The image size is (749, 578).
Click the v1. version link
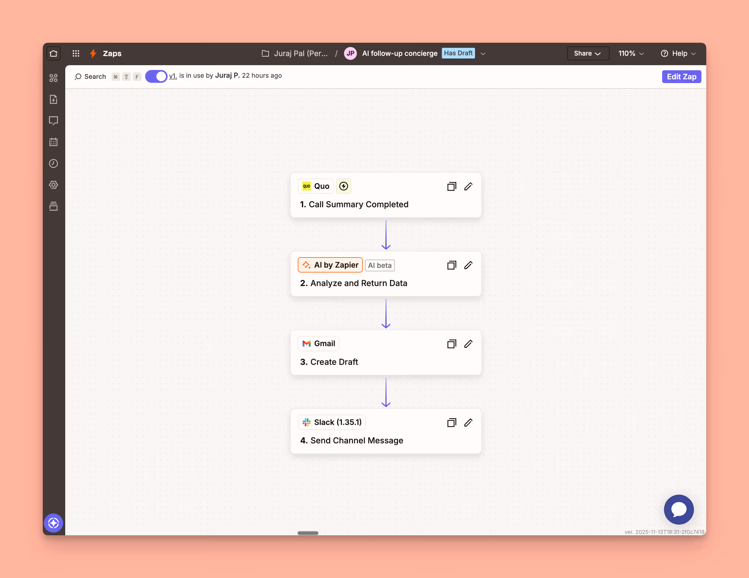tap(173, 76)
